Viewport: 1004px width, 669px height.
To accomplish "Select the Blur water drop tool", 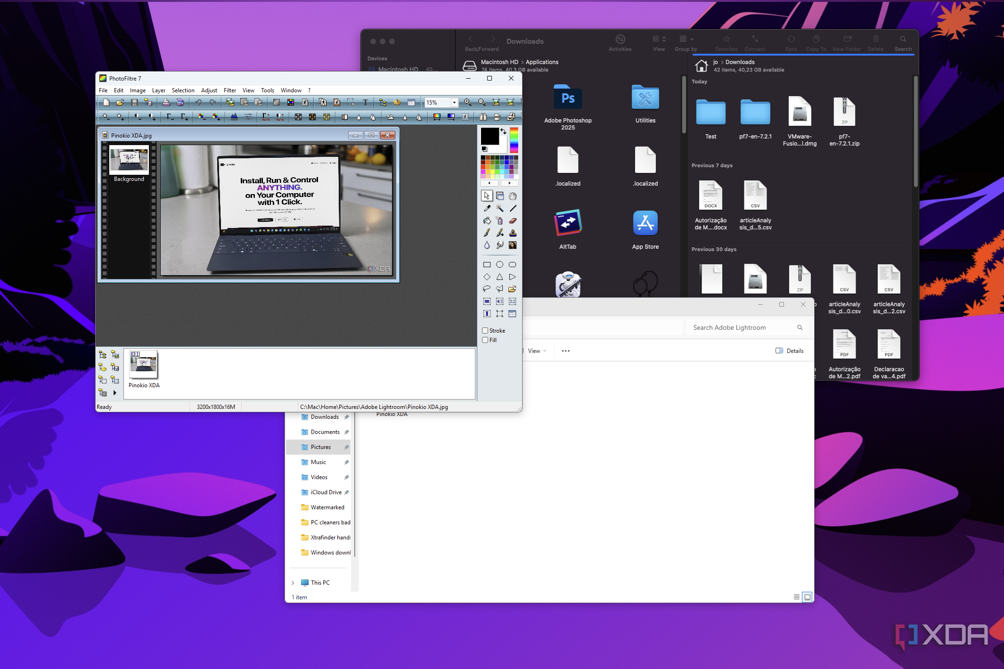I will [x=487, y=245].
